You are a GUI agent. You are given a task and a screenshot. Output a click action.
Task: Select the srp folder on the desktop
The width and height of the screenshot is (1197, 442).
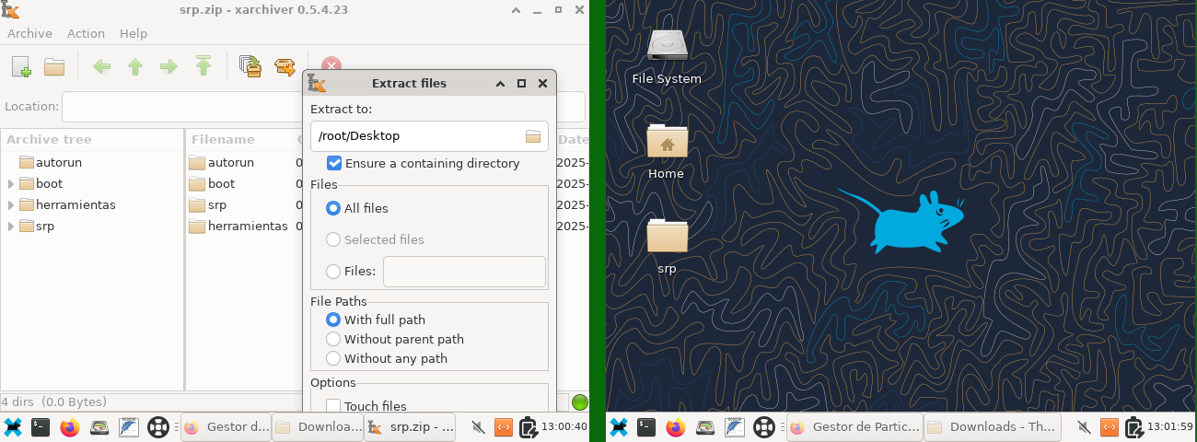click(667, 238)
